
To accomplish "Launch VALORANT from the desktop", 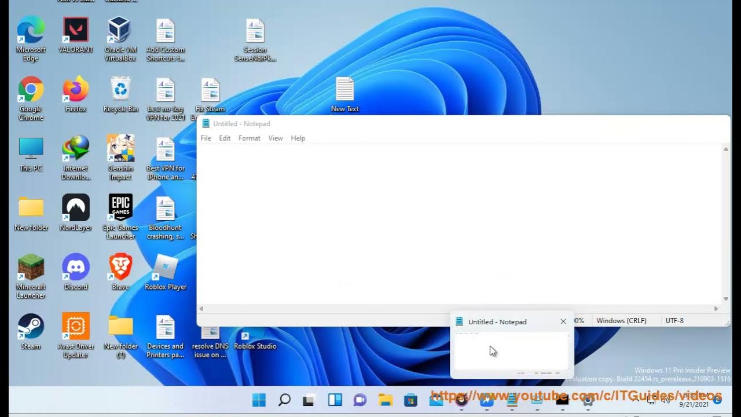I will 76,35.
